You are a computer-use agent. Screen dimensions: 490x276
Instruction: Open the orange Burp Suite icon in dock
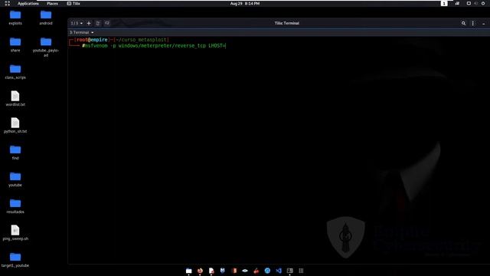point(234,271)
